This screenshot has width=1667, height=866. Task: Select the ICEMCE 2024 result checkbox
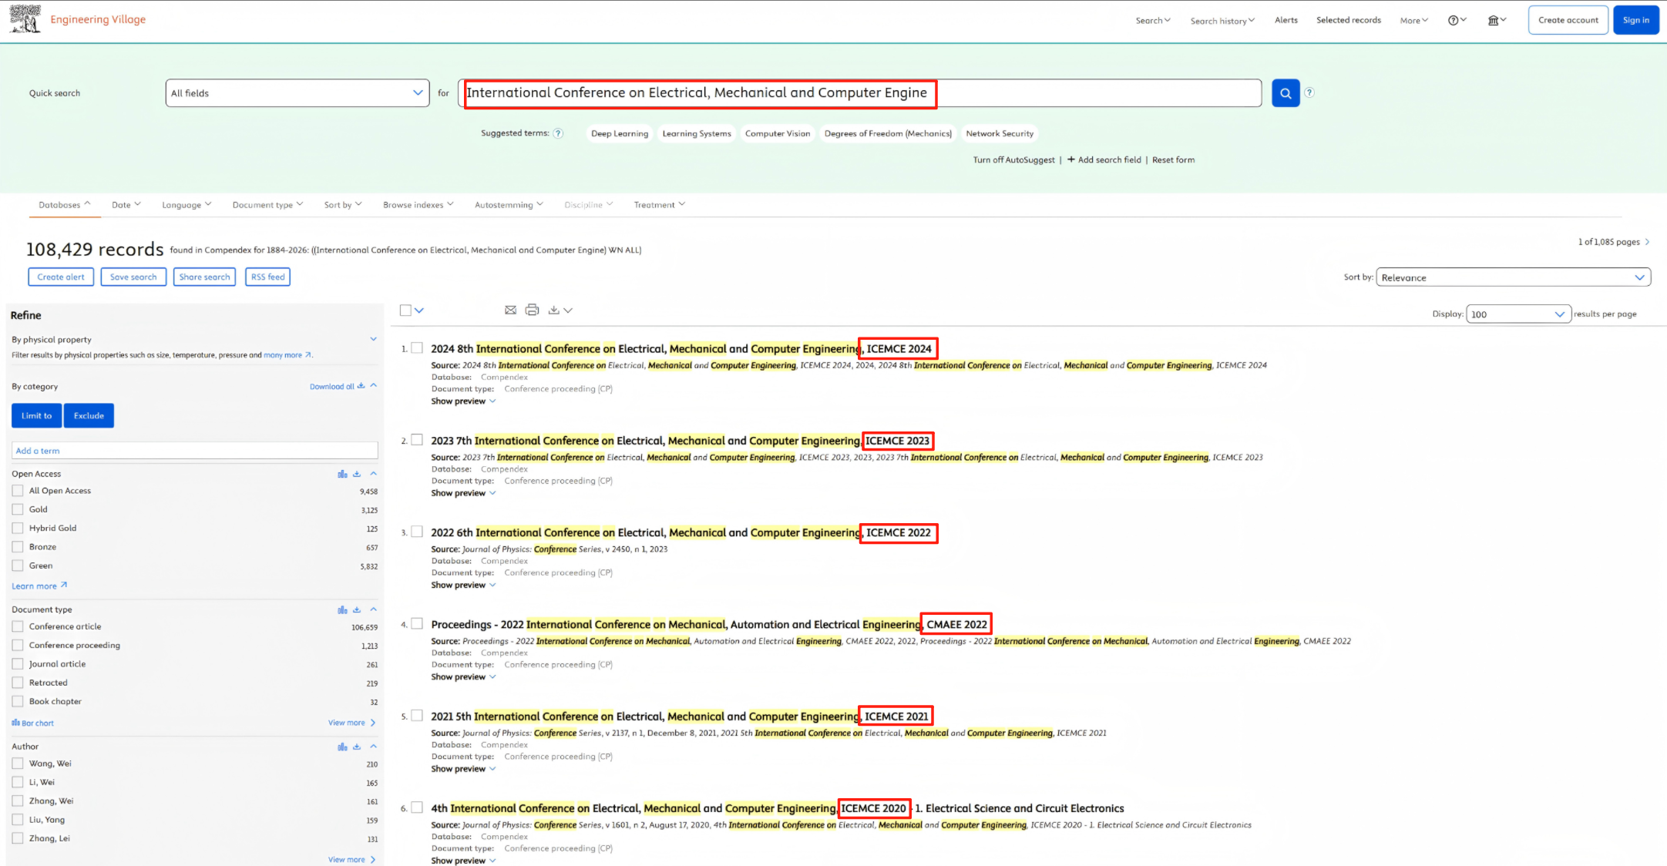pyautogui.click(x=417, y=348)
